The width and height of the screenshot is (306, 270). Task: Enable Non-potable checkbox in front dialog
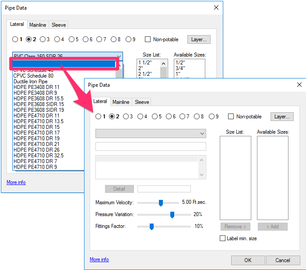(x=231, y=117)
